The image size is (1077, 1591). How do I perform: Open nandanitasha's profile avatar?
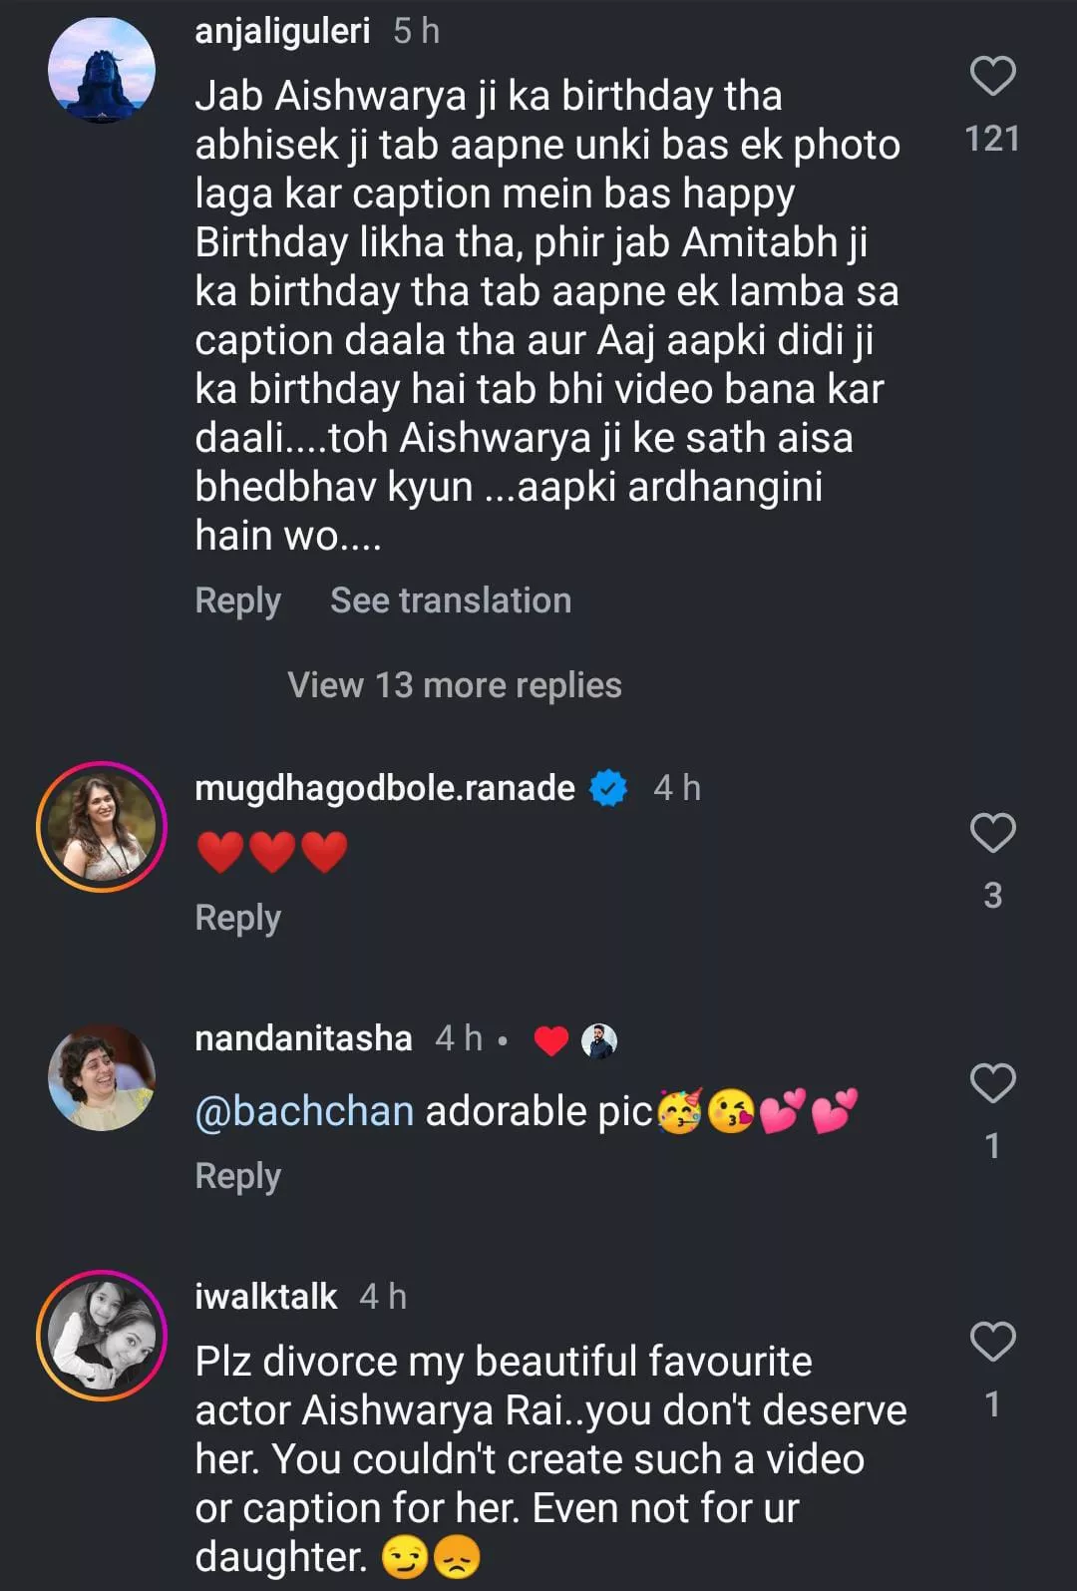[x=102, y=1077]
